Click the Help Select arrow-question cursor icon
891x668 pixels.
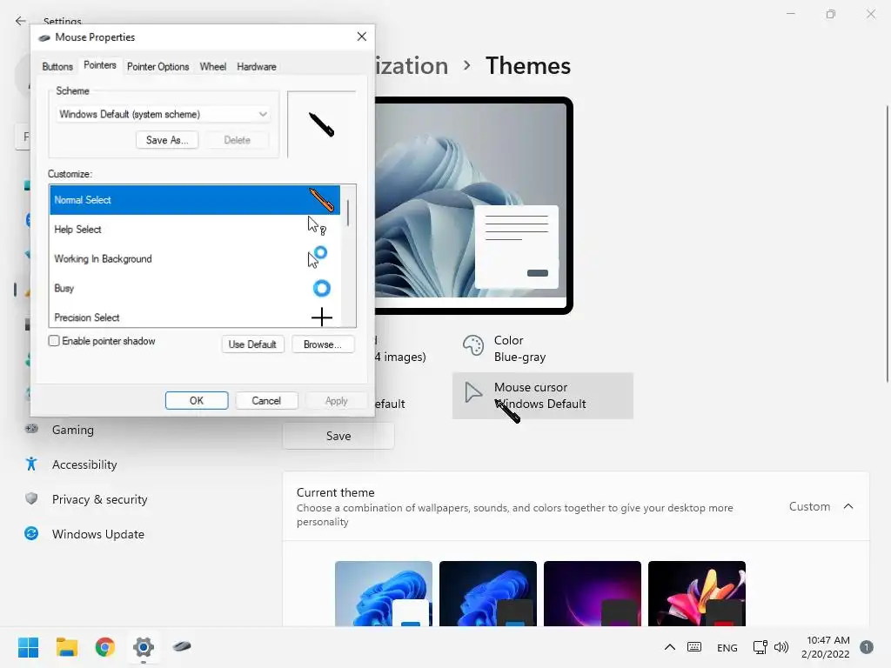(x=317, y=225)
